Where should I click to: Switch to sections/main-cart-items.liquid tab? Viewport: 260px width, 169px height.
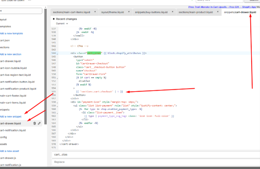[72, 12]
